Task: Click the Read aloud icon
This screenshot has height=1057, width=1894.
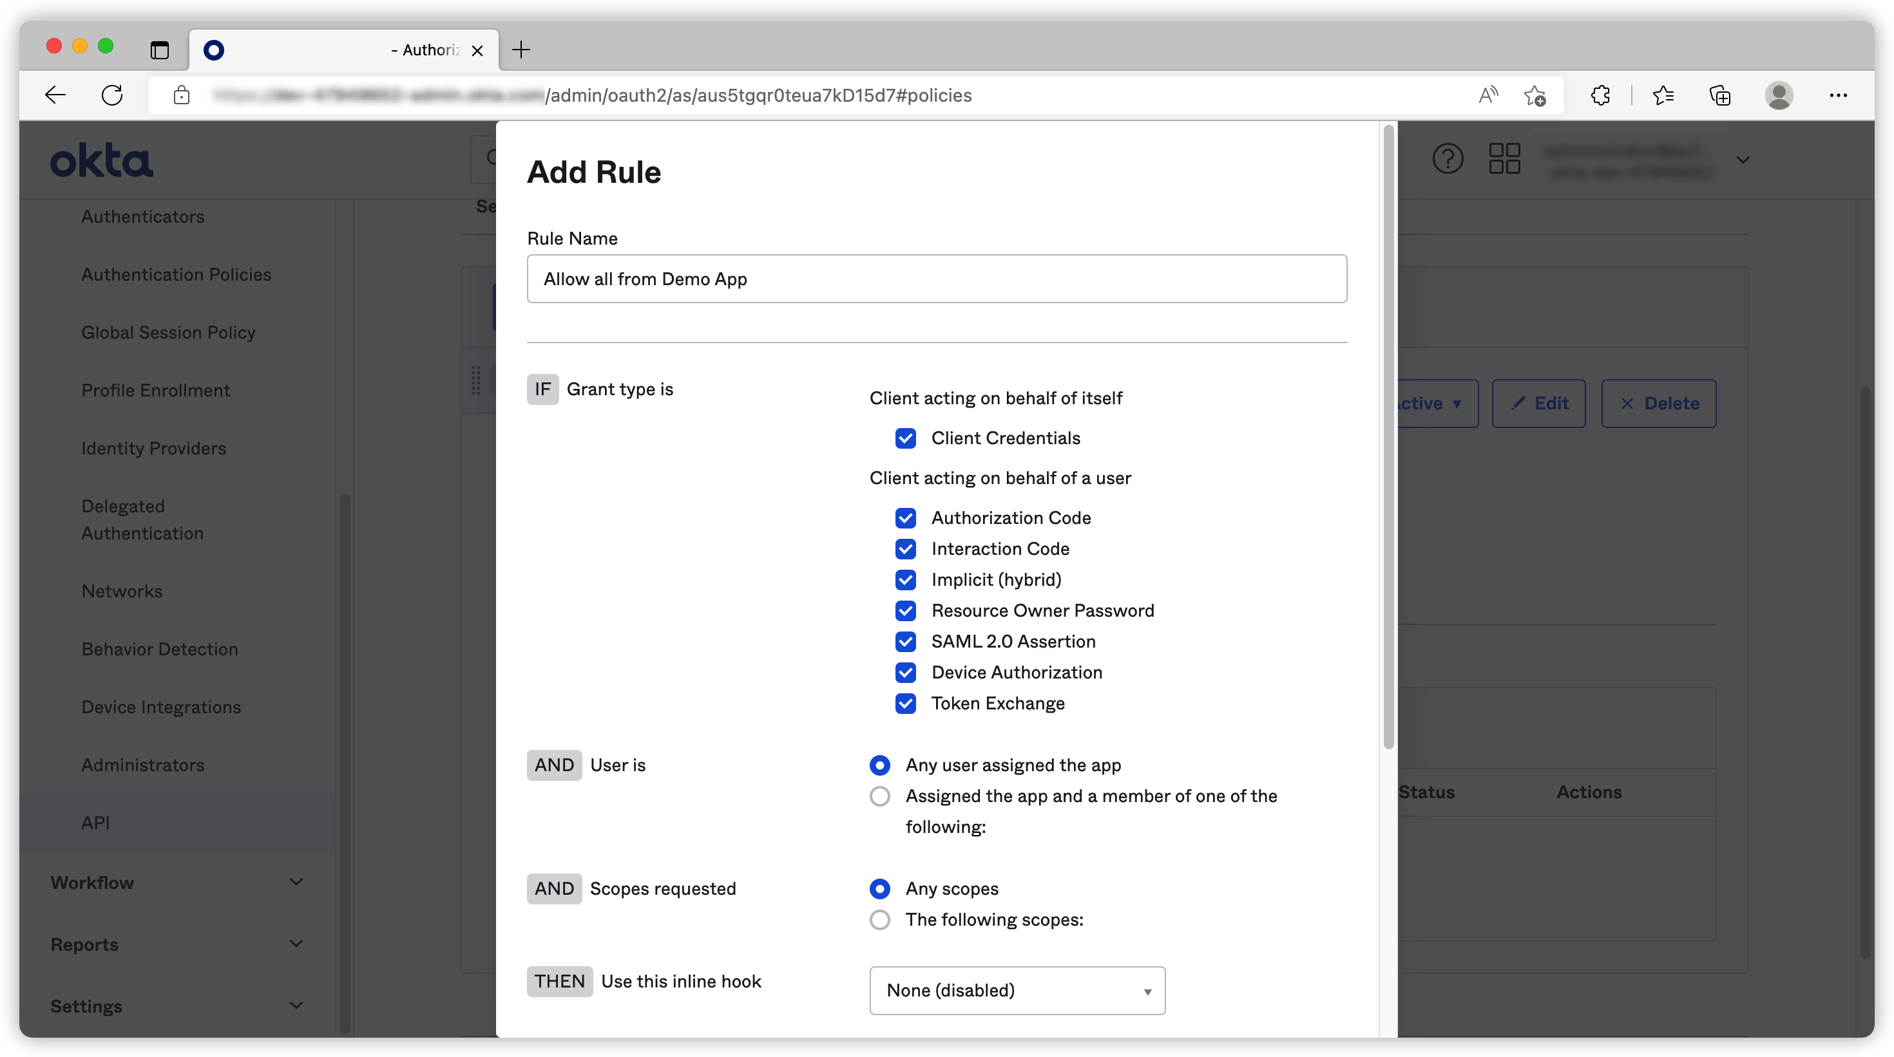Action: (1487, 95)
